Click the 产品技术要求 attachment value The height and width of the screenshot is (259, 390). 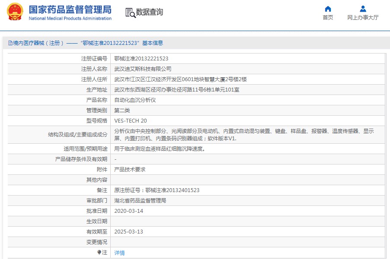(x=130, y=170)
